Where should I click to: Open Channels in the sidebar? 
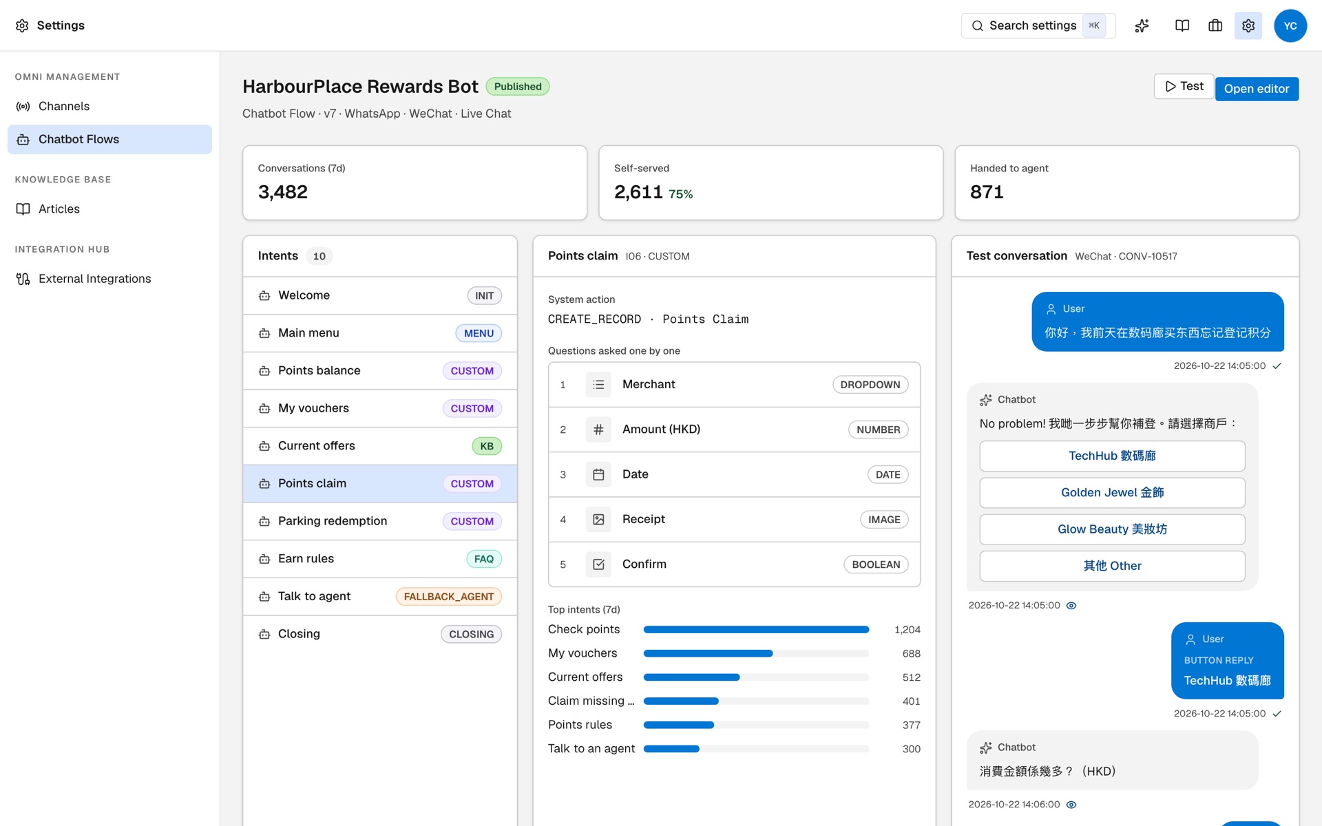pyautogui.click(x=109, y=106)
